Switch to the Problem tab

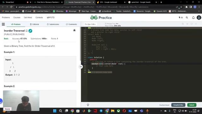pos(16,24)
